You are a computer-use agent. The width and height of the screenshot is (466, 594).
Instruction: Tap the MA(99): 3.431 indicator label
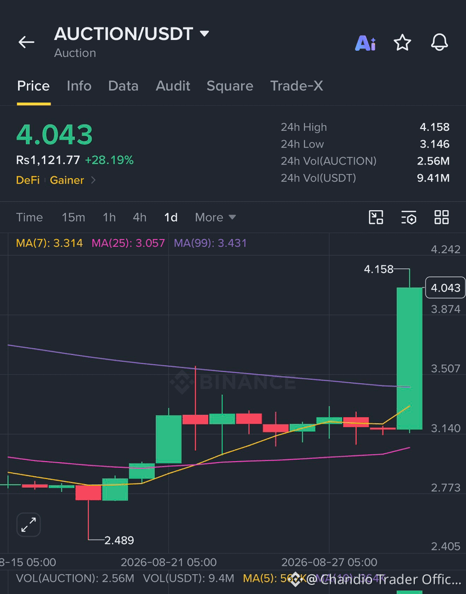click(x=210, y=243)
